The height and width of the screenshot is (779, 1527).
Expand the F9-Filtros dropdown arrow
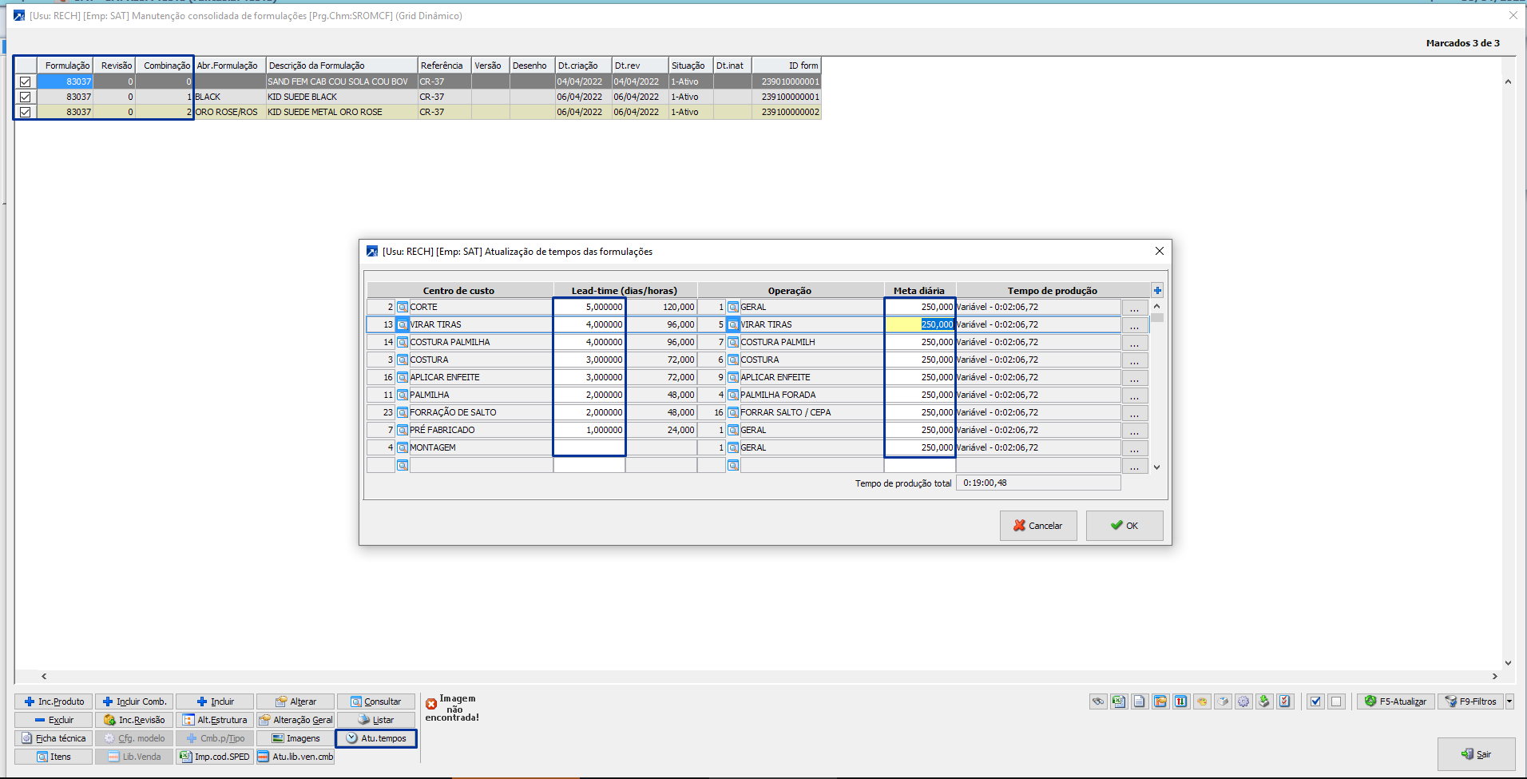pos(1509,701)
